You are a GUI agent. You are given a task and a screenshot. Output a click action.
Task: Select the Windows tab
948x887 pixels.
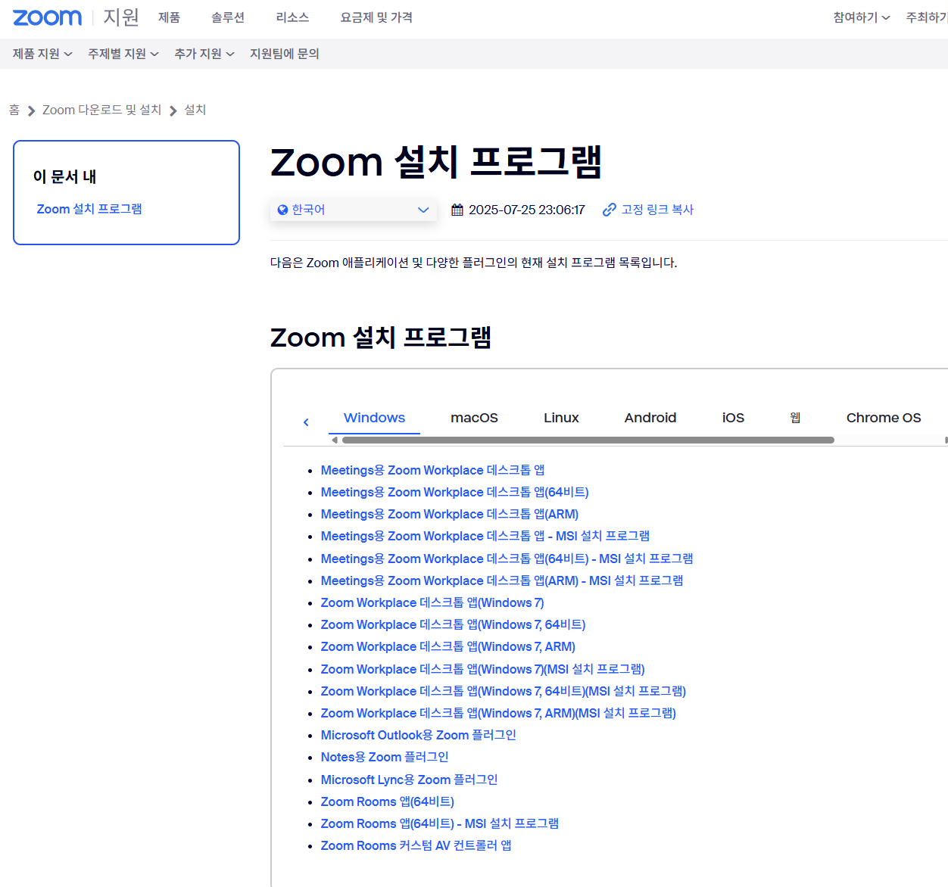374,418
